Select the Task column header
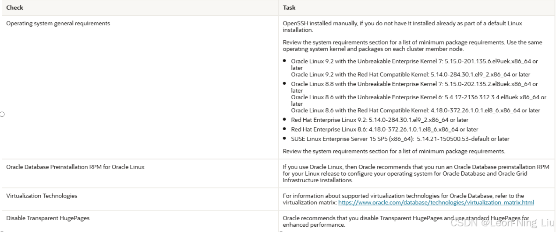 (x=289, y=7)
